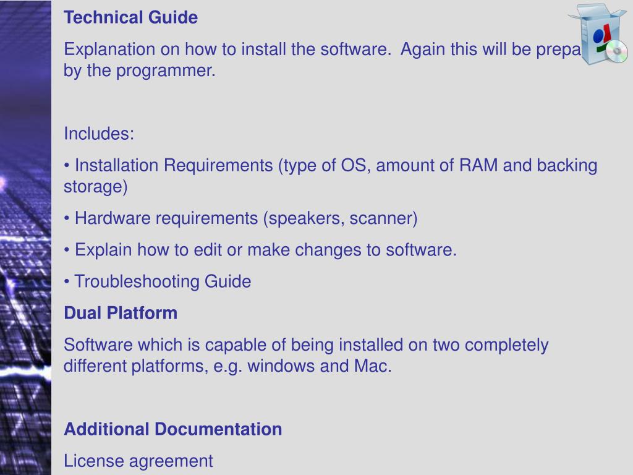633x475 pixels.
Task: Click 'amount of RAM and backing' text
Action: [x=486, y=166]
